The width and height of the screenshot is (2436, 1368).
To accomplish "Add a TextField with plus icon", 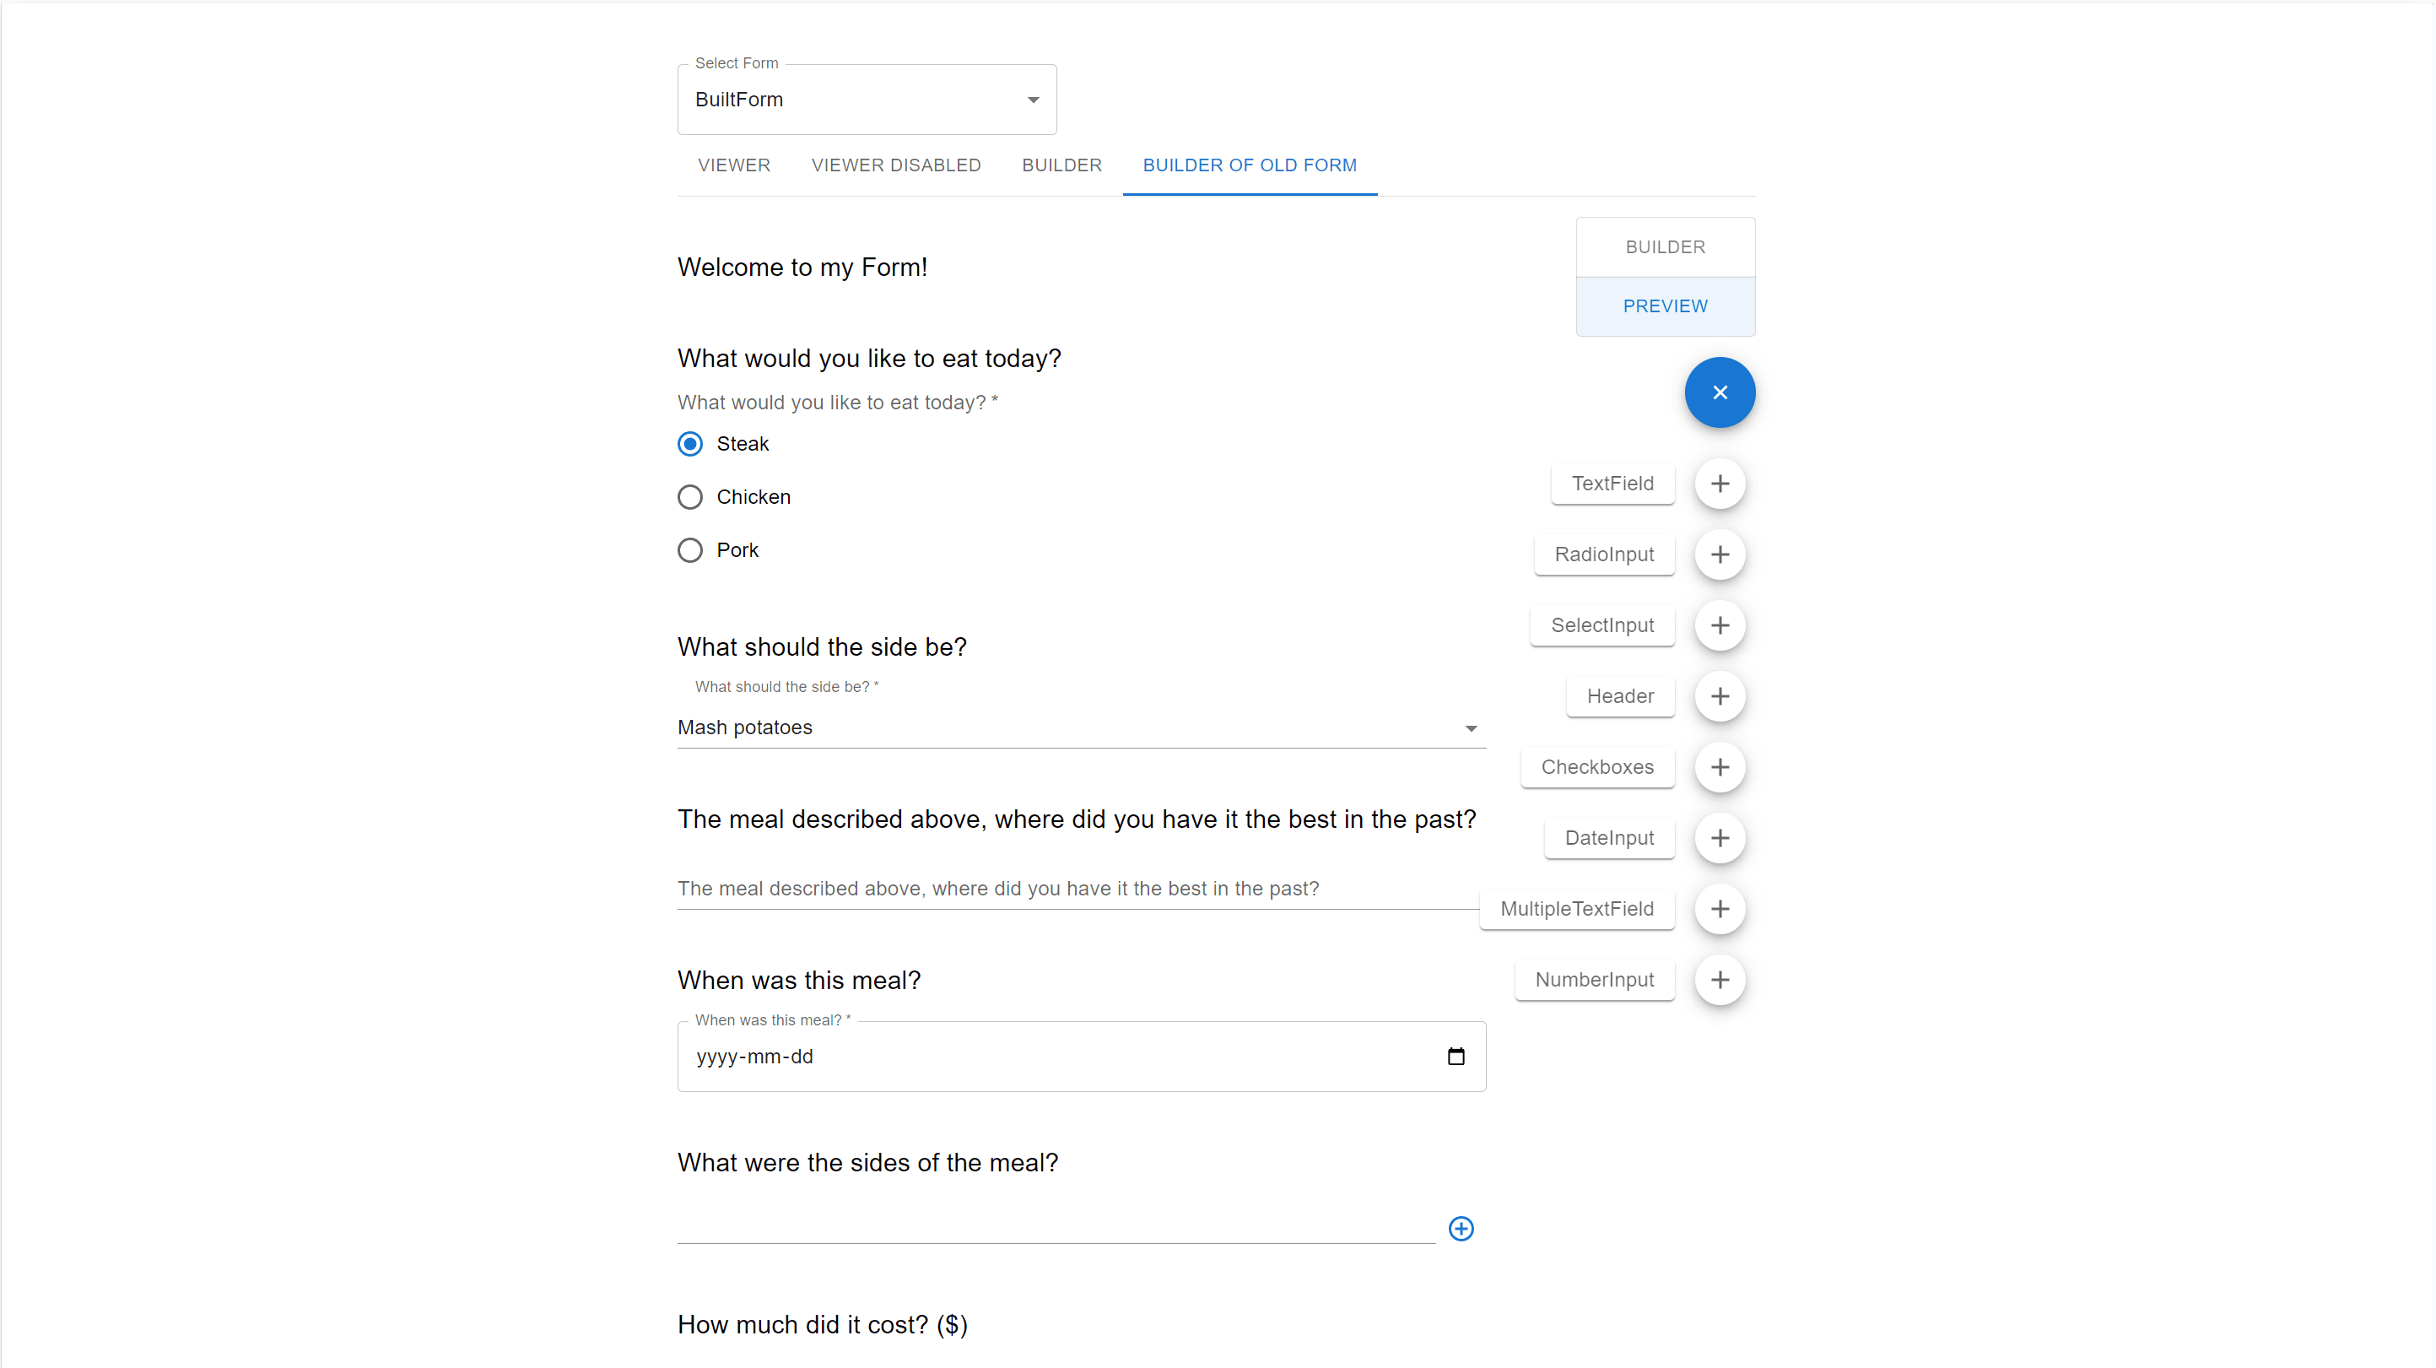I will [1719, 484].
